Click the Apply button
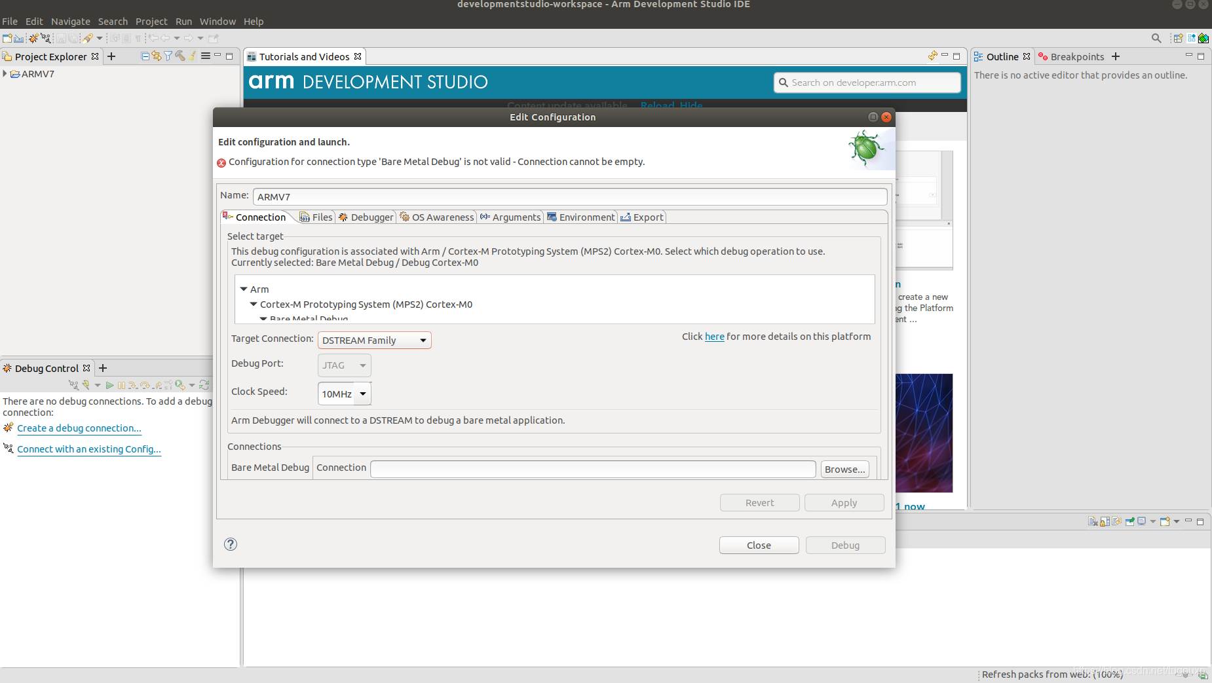This screenshot has height=683, width=1212. pos(844,503)
